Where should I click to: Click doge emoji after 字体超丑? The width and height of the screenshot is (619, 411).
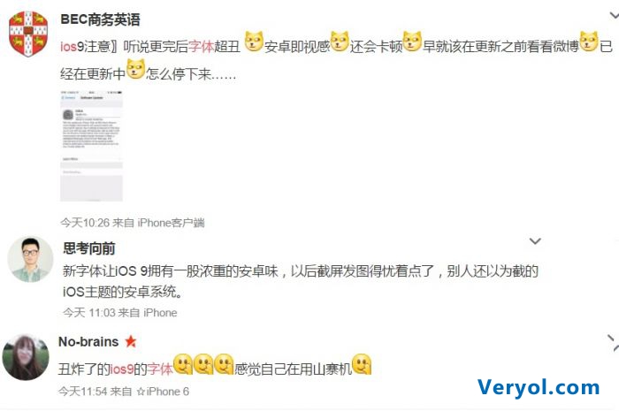[254, 42]
